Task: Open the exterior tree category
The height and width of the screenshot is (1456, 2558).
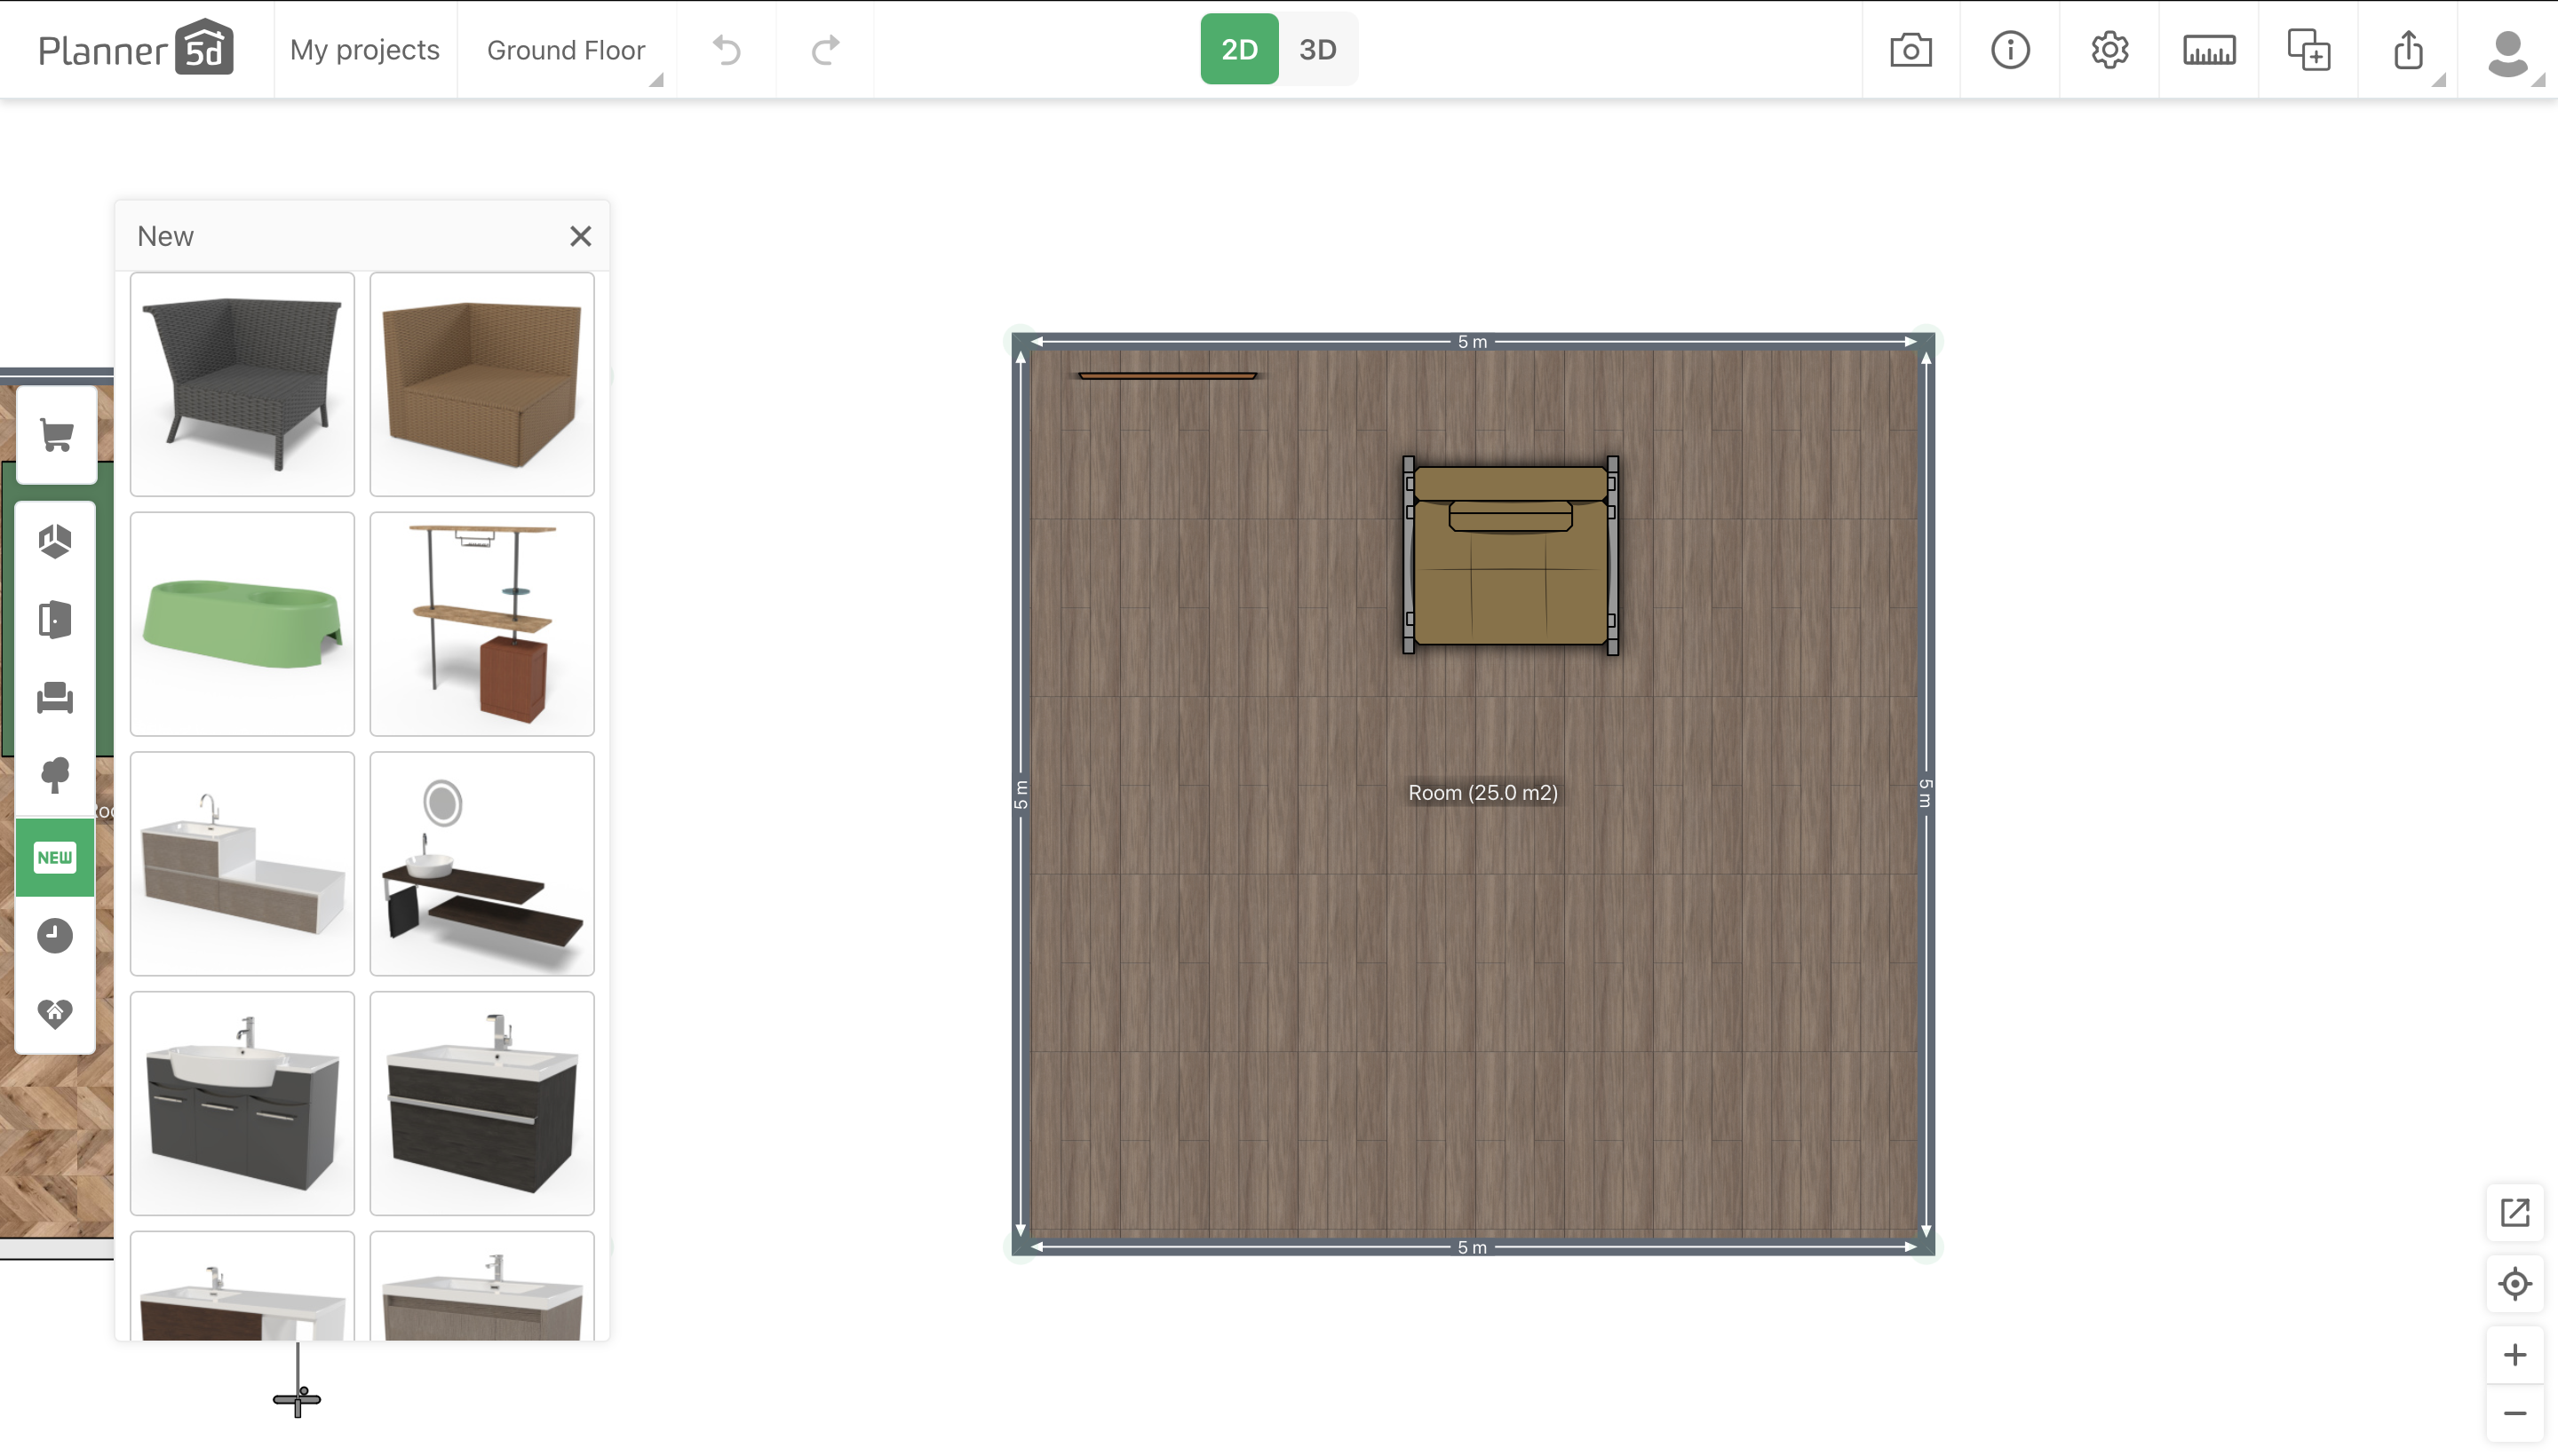Action: 55,776
